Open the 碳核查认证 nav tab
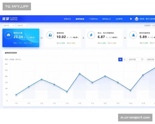Viewport: 155px width, 124px height. (106, 19)
